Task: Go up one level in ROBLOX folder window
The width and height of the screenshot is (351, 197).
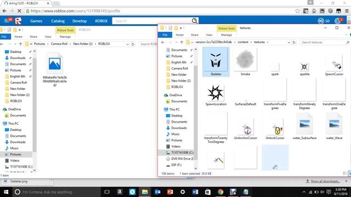Action: (x=21, y=44)
